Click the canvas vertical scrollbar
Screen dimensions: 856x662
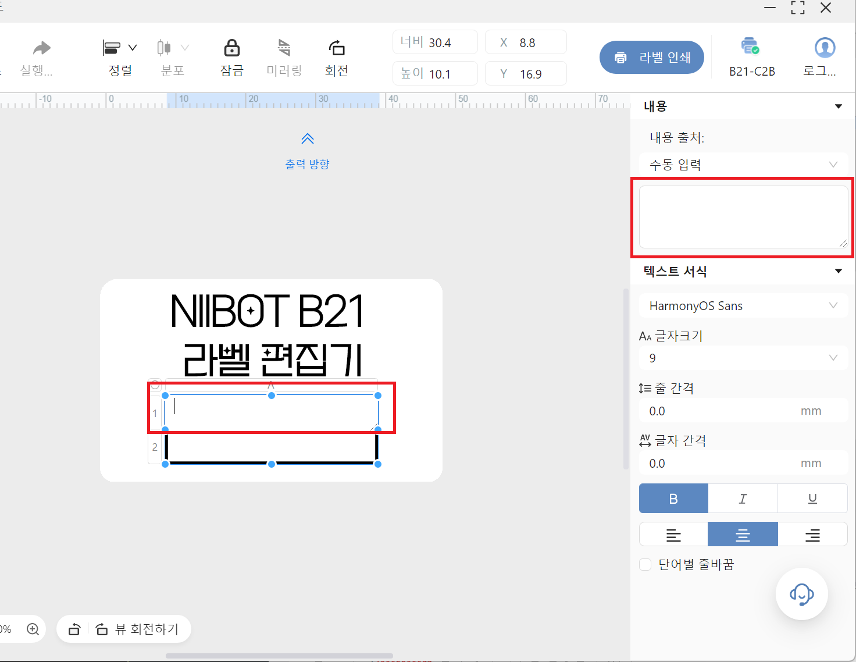[x=626, y=378]
